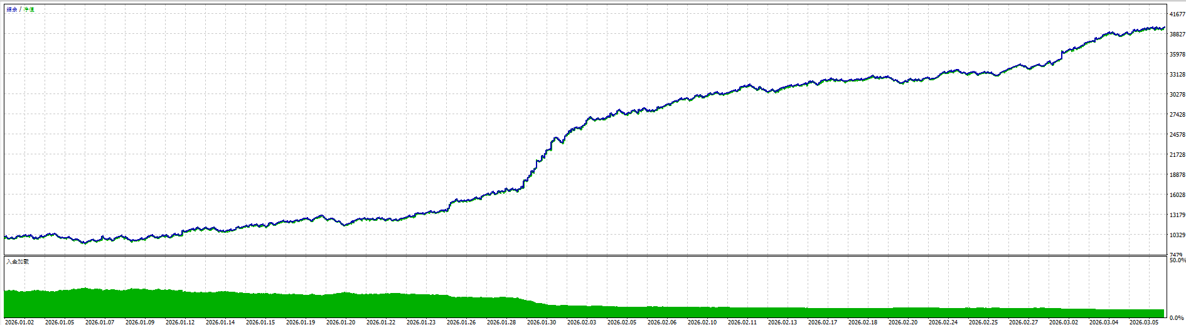Click the 2026.02.05 date label
The image size is (1186, 325).
[622, 322]
